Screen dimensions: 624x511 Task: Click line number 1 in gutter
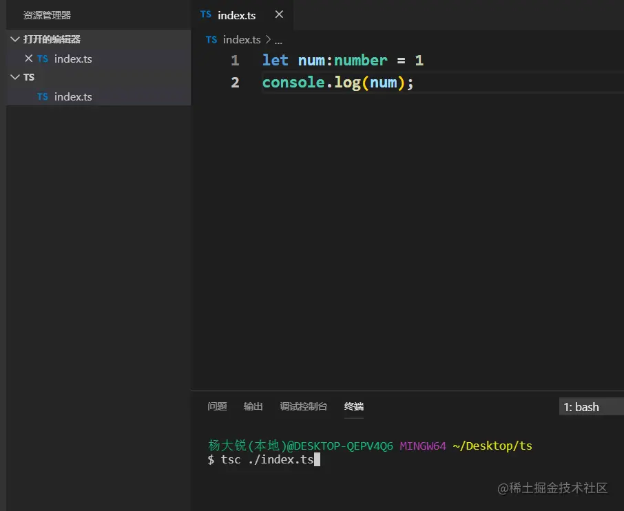point(235,61)
